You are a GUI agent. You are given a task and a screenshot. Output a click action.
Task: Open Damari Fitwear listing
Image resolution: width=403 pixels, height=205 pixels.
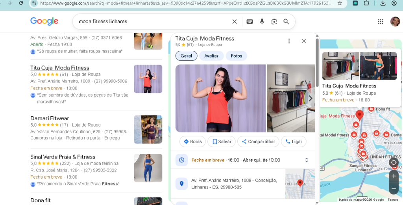click(x=50, y=118)
